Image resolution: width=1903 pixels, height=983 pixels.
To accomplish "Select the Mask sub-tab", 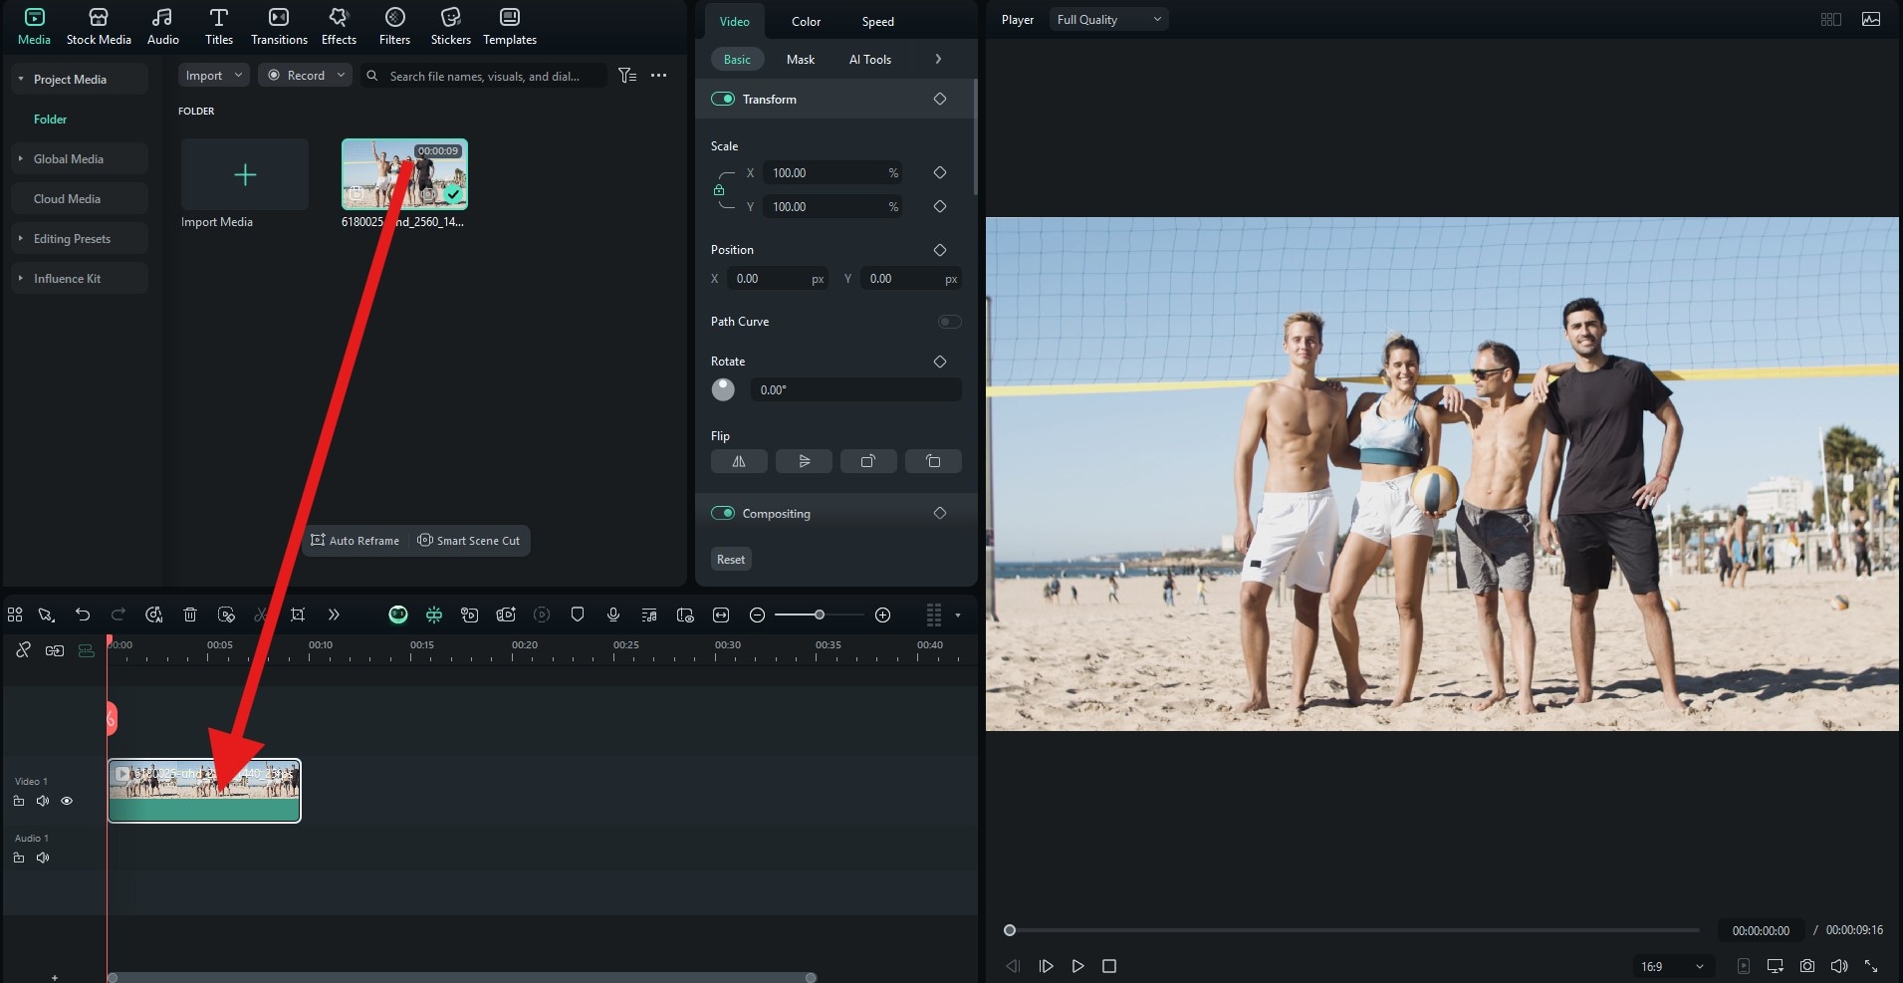I will click(801, 59).
